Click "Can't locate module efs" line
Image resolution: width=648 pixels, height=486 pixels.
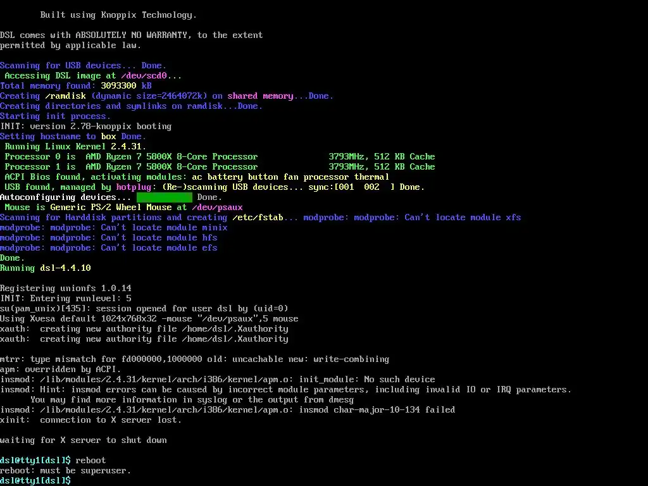click(x=108, y=248)
